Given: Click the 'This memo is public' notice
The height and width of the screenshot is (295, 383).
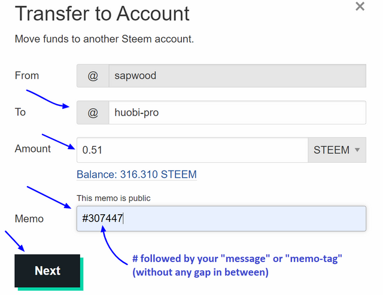Looking at the screenshot, I should point(114,198).
